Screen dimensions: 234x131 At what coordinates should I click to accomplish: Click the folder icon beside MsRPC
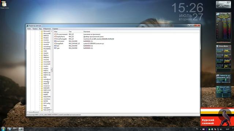42,95
